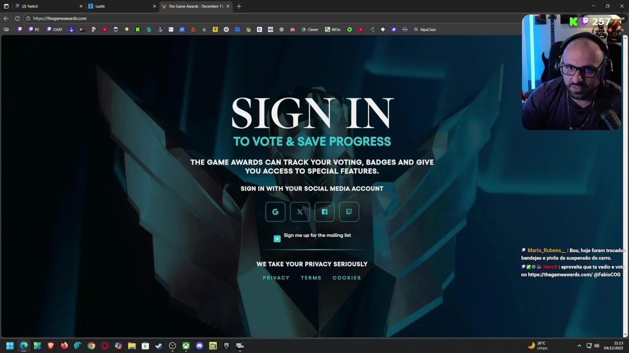Open Call of Duty from the taskbar
Screen dimensions: 629x353
[240, 346]
